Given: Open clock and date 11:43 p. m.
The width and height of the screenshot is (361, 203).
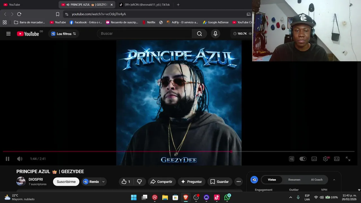Looking at the screenshot, I should coord(349,197).
